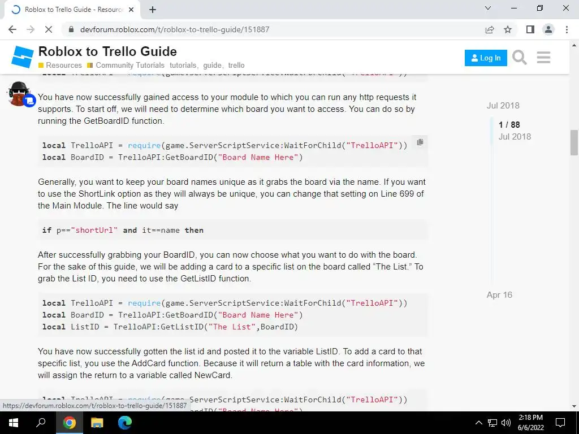Toggle the browser side panel icon
Viewport: 579px width, 434px height.
530,29
